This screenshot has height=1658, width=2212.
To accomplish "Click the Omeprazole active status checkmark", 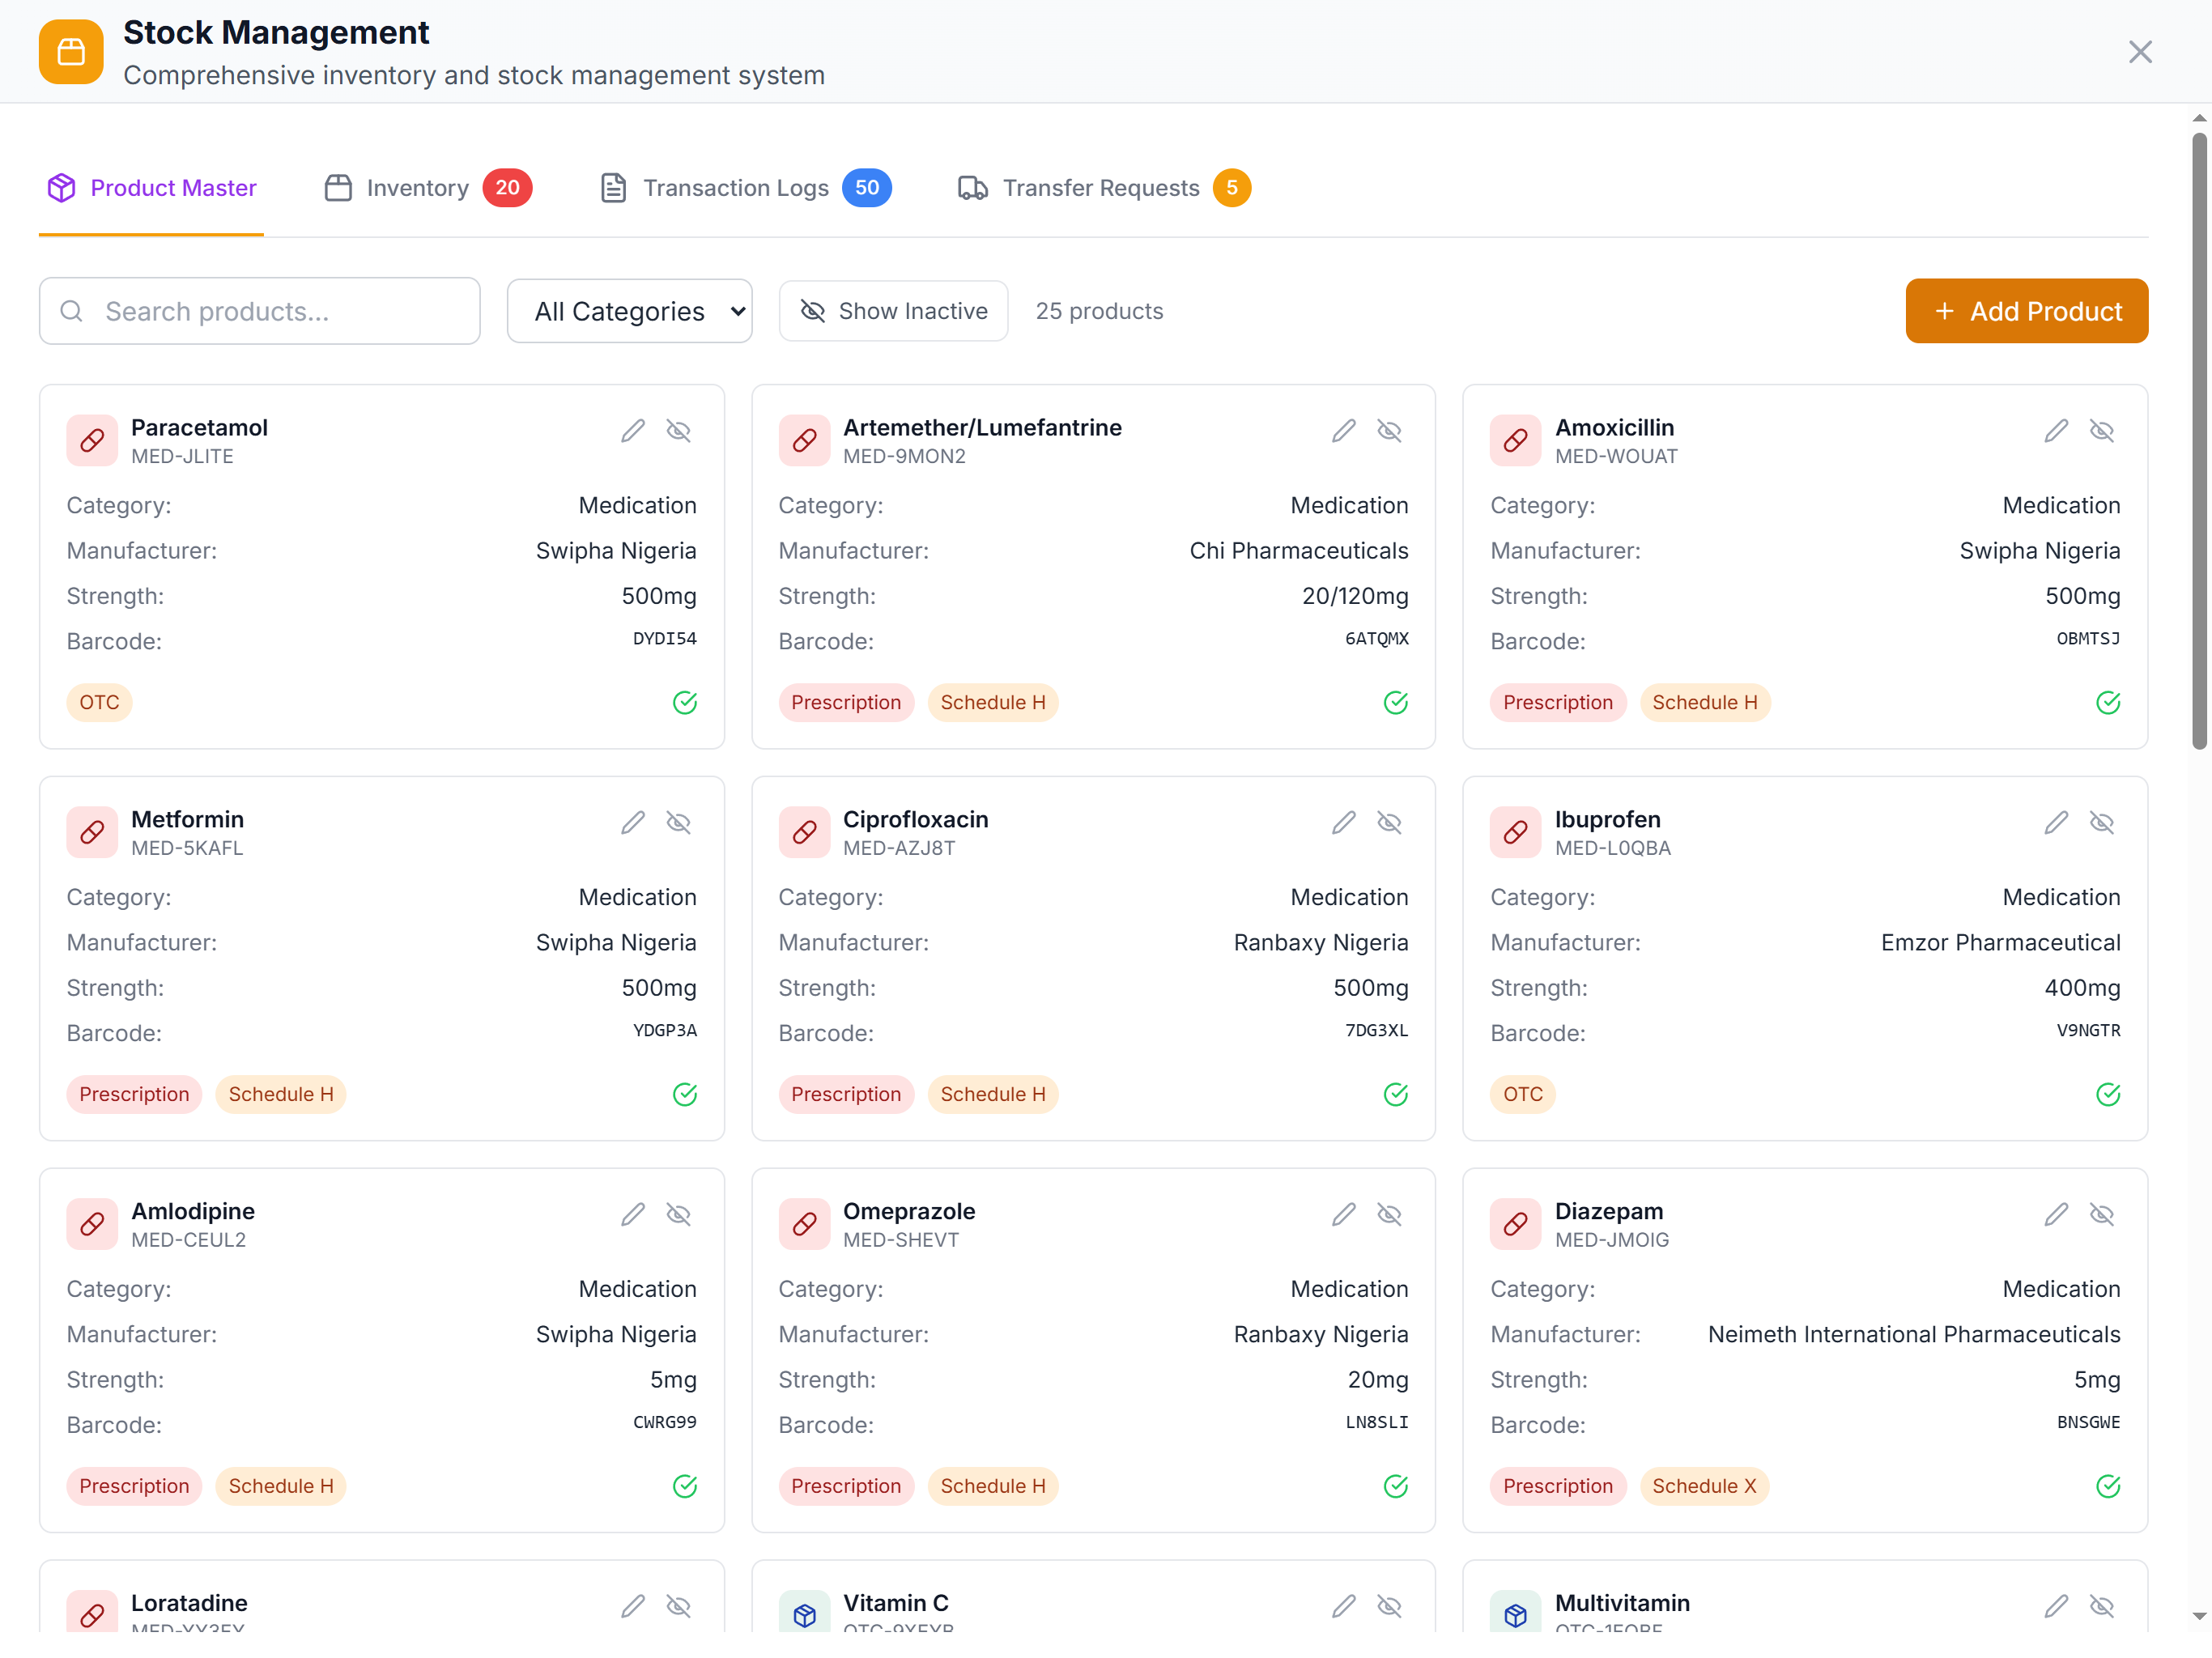I will tap(1395, 1486).
